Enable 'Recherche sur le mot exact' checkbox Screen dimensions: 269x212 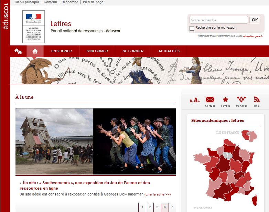click(192, 28)
